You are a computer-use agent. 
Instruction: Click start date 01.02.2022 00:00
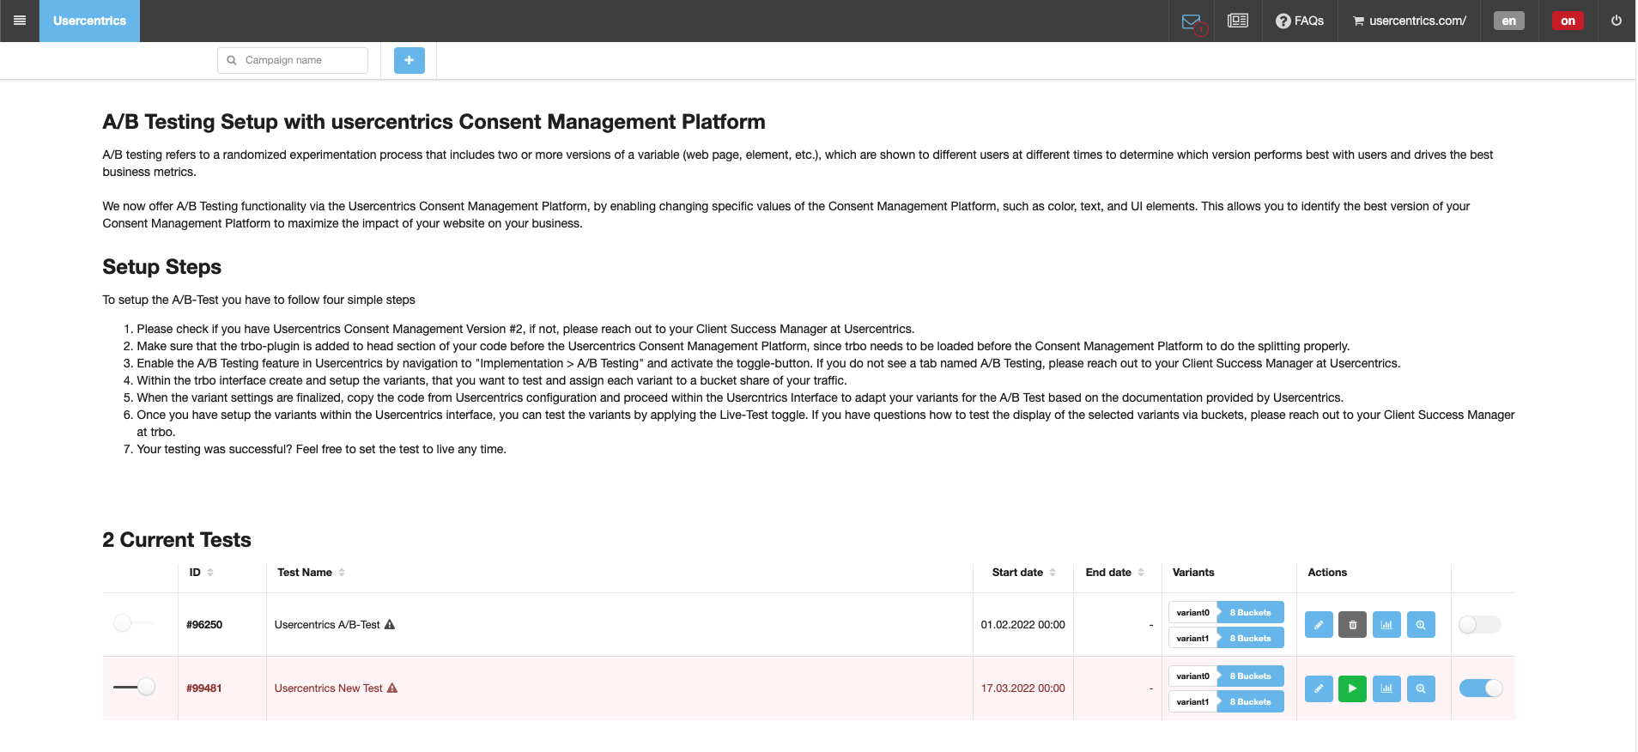pyautogui.click(x=1022, y=624)
